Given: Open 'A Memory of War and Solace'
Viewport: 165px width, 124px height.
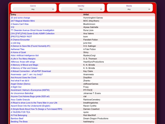Looking at the screenshot, I should [x=24, y=68].
